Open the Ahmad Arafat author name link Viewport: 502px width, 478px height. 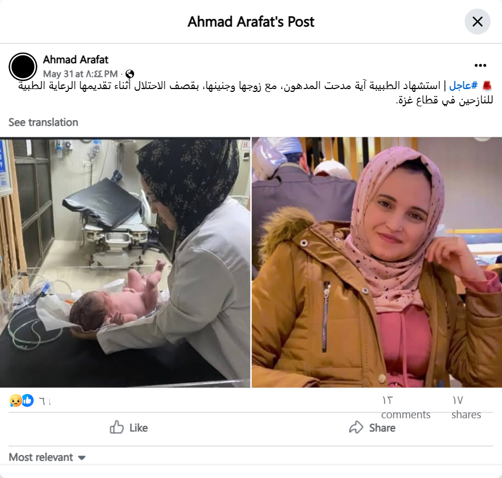tap(76, 60)
